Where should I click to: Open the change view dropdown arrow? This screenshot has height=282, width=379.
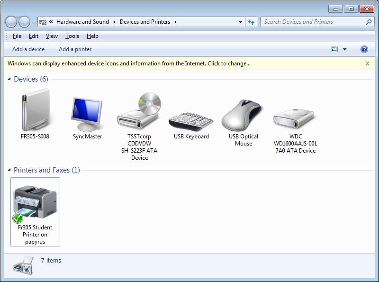coord(344,49)
